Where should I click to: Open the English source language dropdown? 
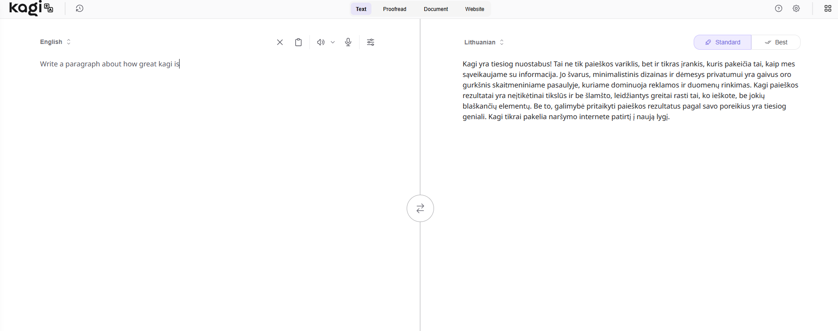pos(55,42)
